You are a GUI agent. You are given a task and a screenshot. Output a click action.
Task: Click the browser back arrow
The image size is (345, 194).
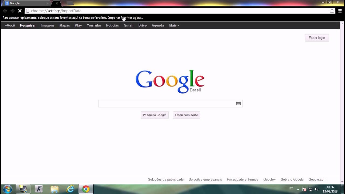(5, 11)
